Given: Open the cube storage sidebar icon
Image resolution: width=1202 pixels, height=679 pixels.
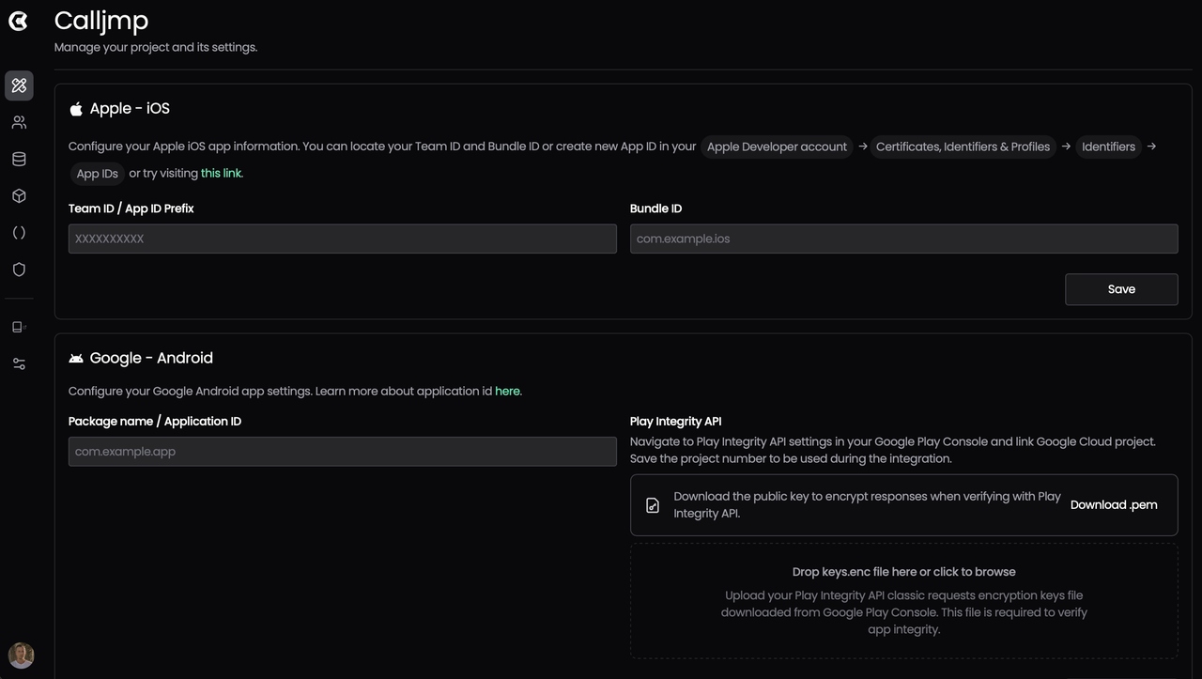Looking at the screenshot, I should click(x=19, y=195).
